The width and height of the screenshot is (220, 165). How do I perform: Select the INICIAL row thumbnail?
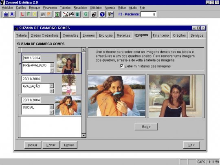coord(68,106)
